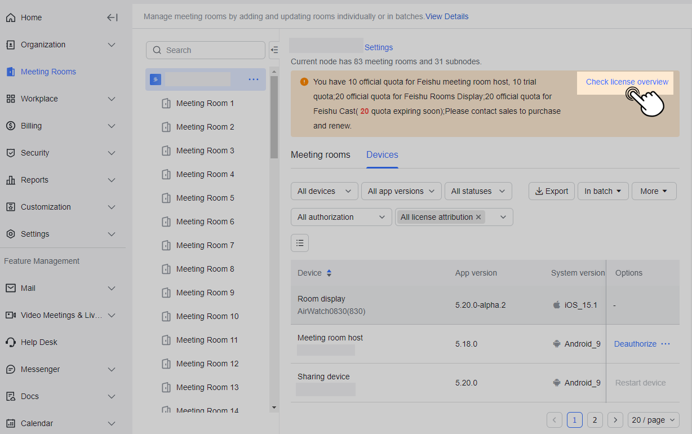Image resolution: width=692 pixels, height=434 pixels.
Task: Open the ellipsis menu next to top node
Action: coord(254,79)
